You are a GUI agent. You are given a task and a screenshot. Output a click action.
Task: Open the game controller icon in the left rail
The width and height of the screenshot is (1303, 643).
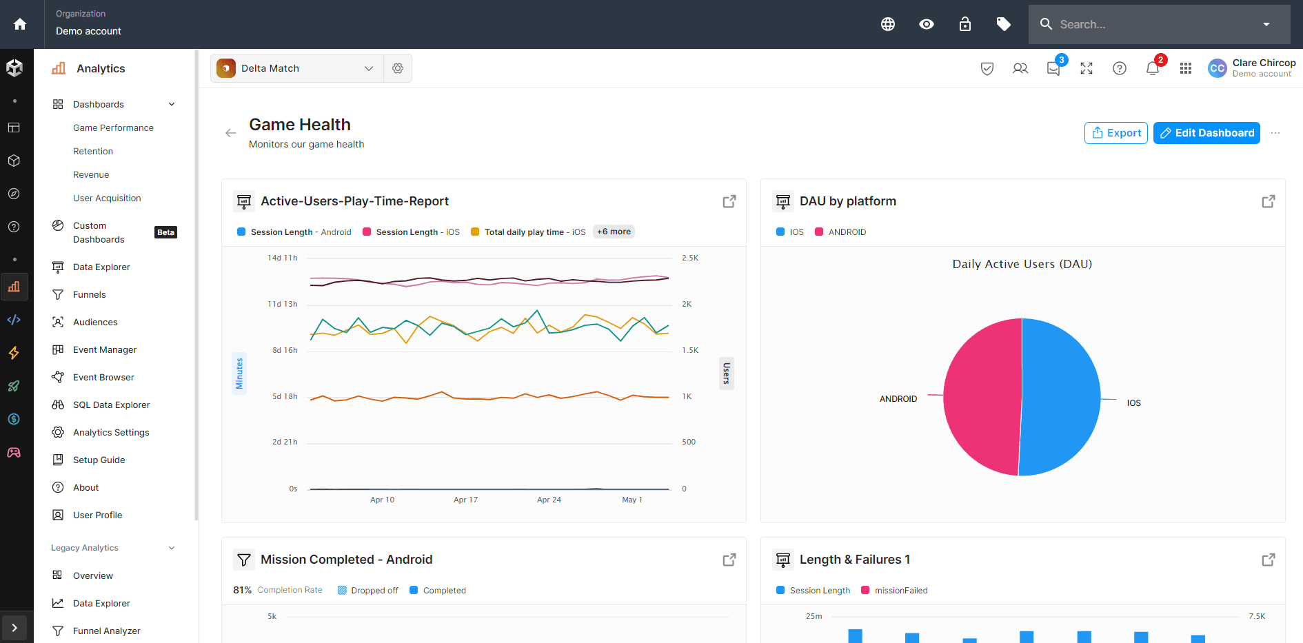[x=14, y=452]
